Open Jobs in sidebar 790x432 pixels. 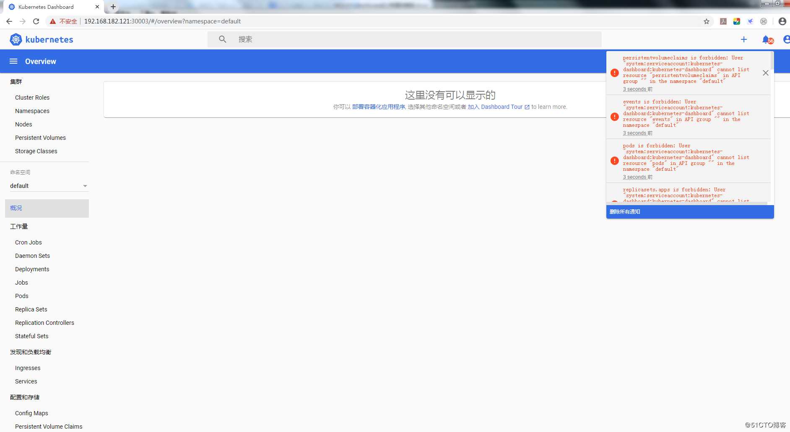pyautogui.click(x=21, y=283)
